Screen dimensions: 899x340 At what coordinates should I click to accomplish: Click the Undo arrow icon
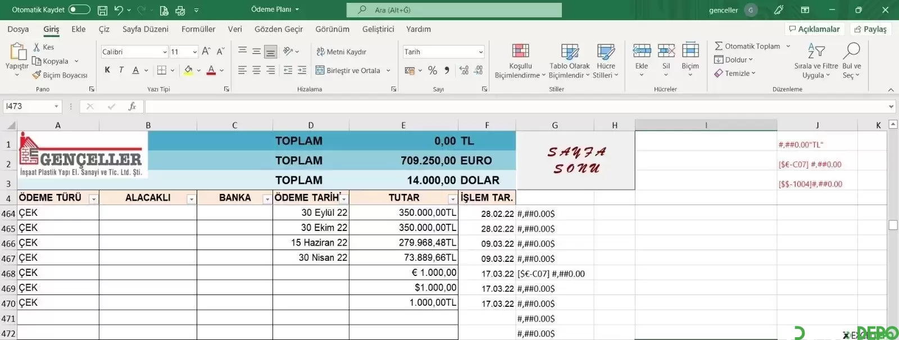119,10
